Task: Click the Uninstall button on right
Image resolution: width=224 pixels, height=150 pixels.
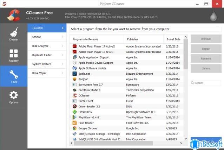Action: (206, 39)
